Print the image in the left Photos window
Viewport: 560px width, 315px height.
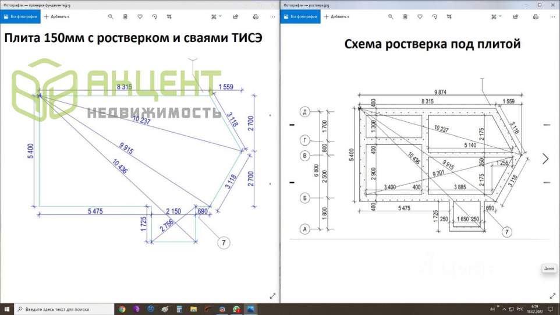[x=256, y=16]
